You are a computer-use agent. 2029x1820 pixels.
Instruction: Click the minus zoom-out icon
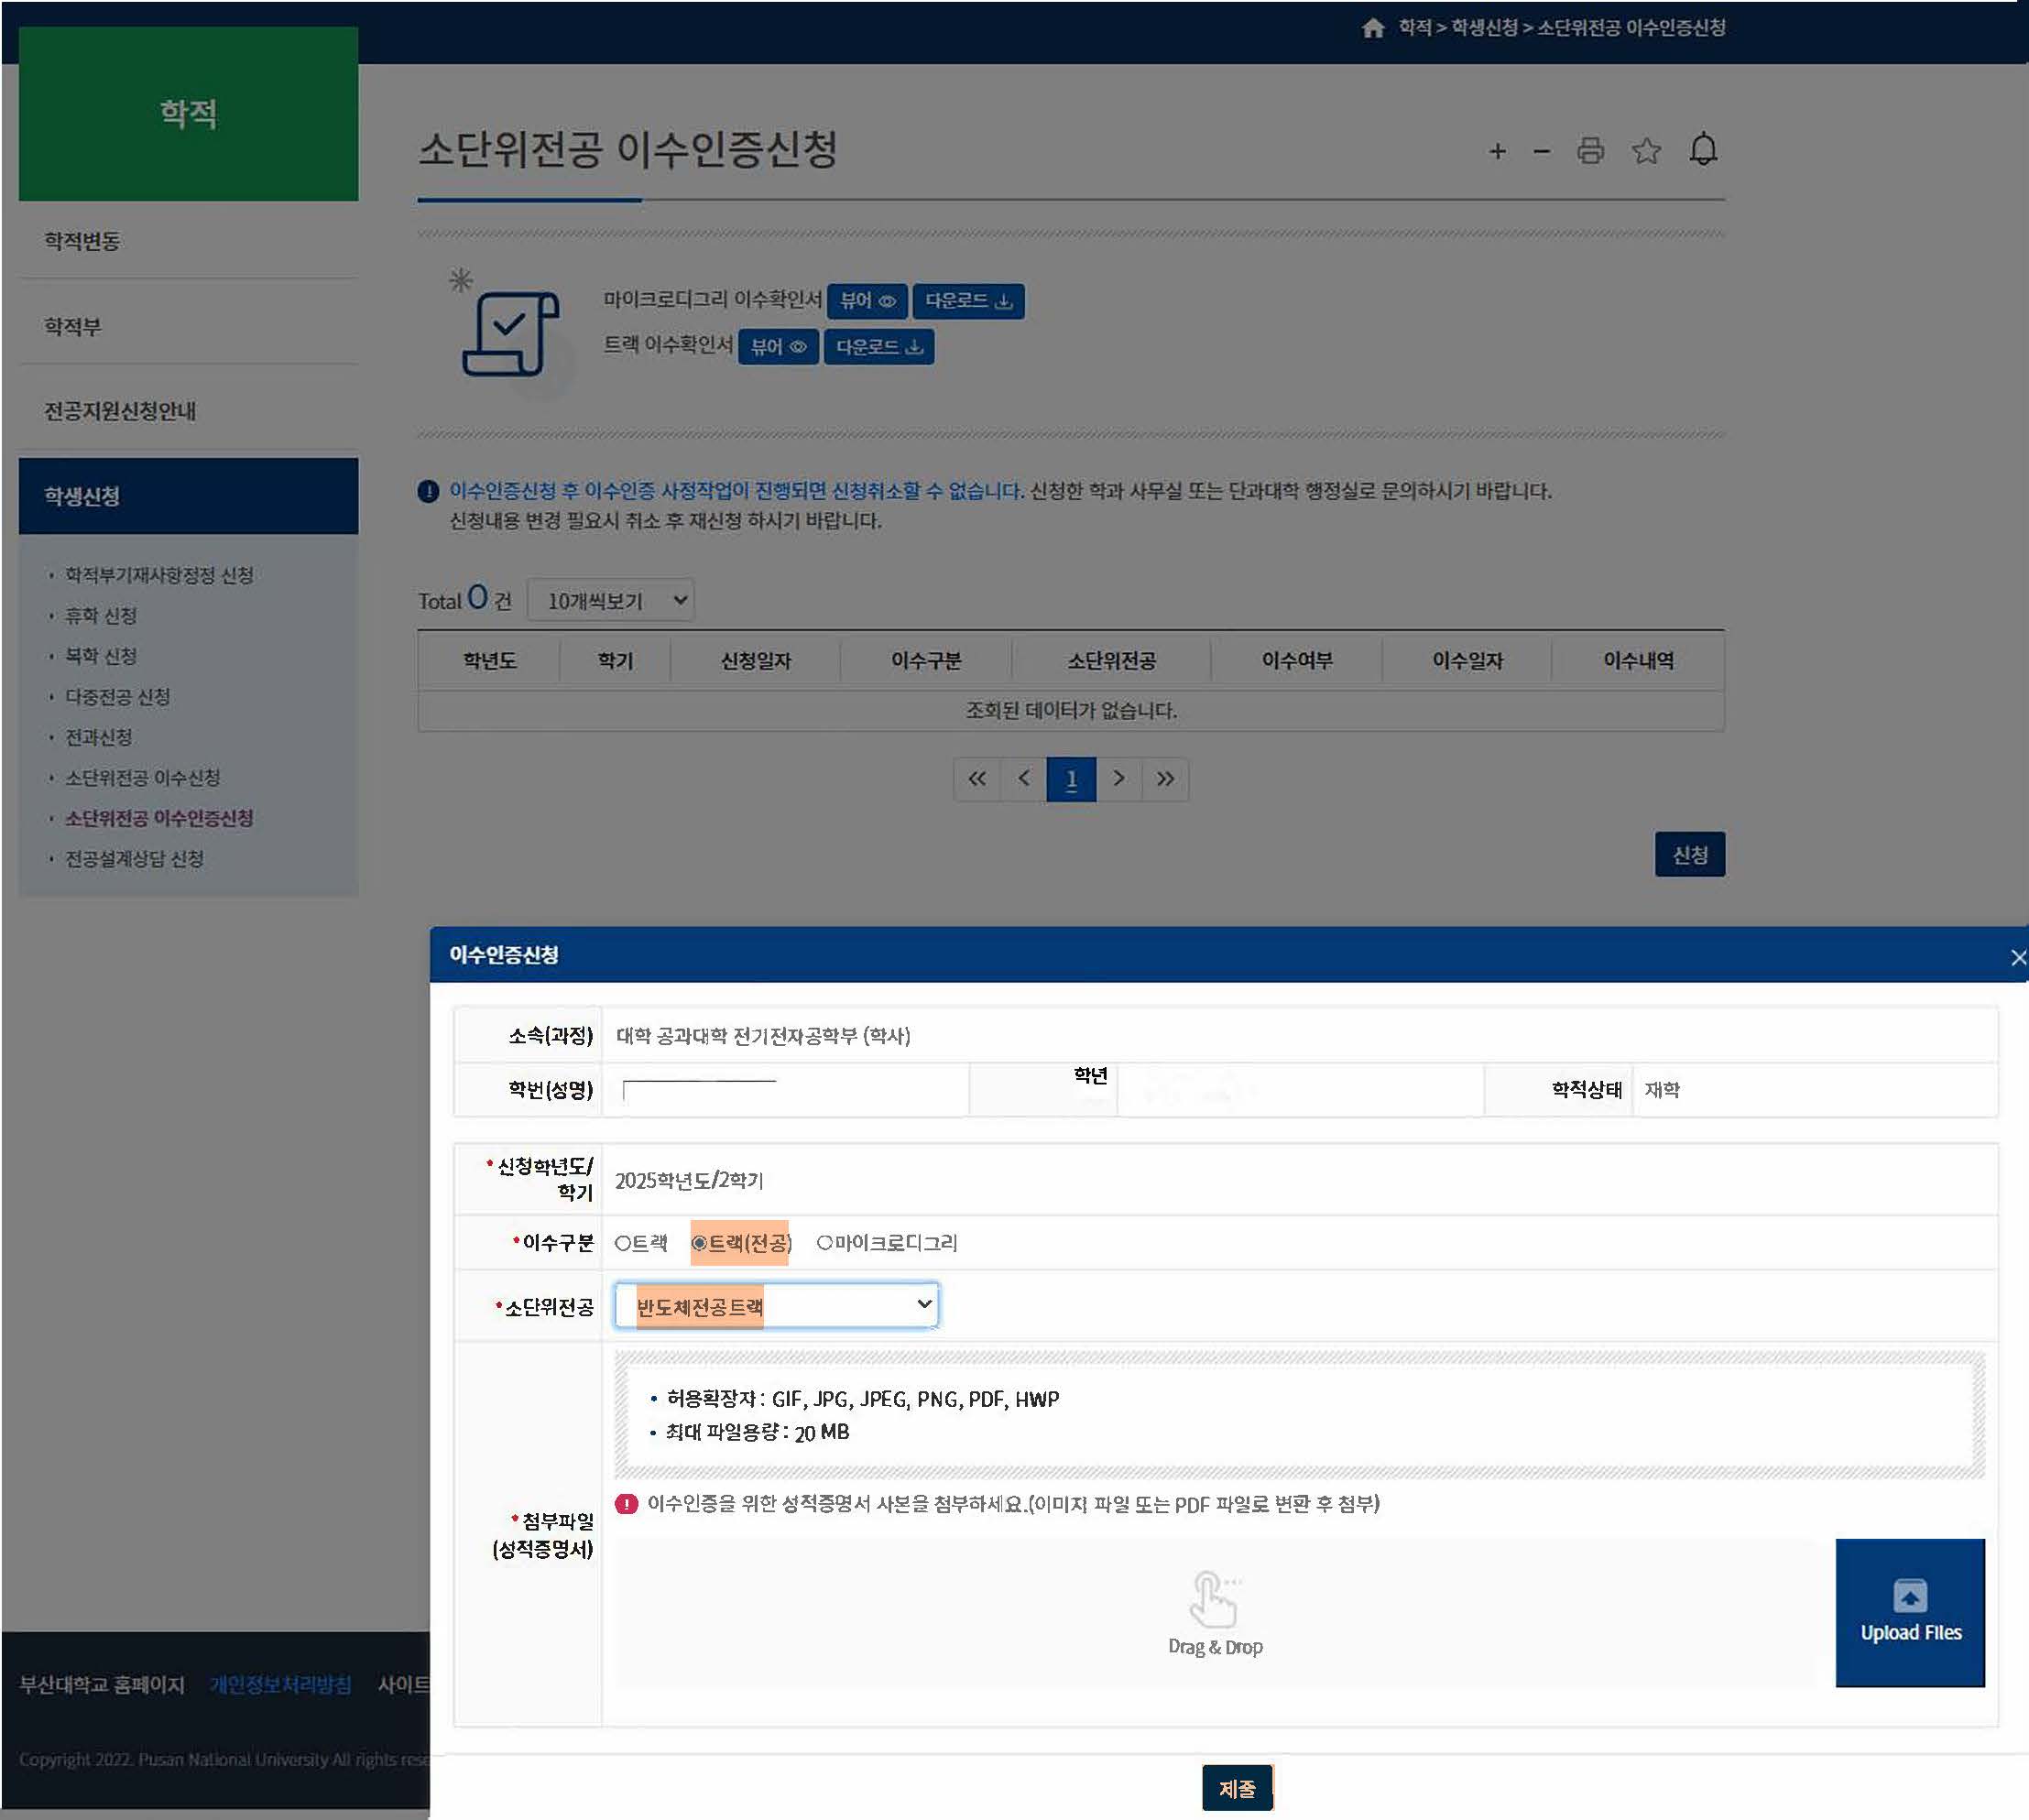tap(1541, 151)
